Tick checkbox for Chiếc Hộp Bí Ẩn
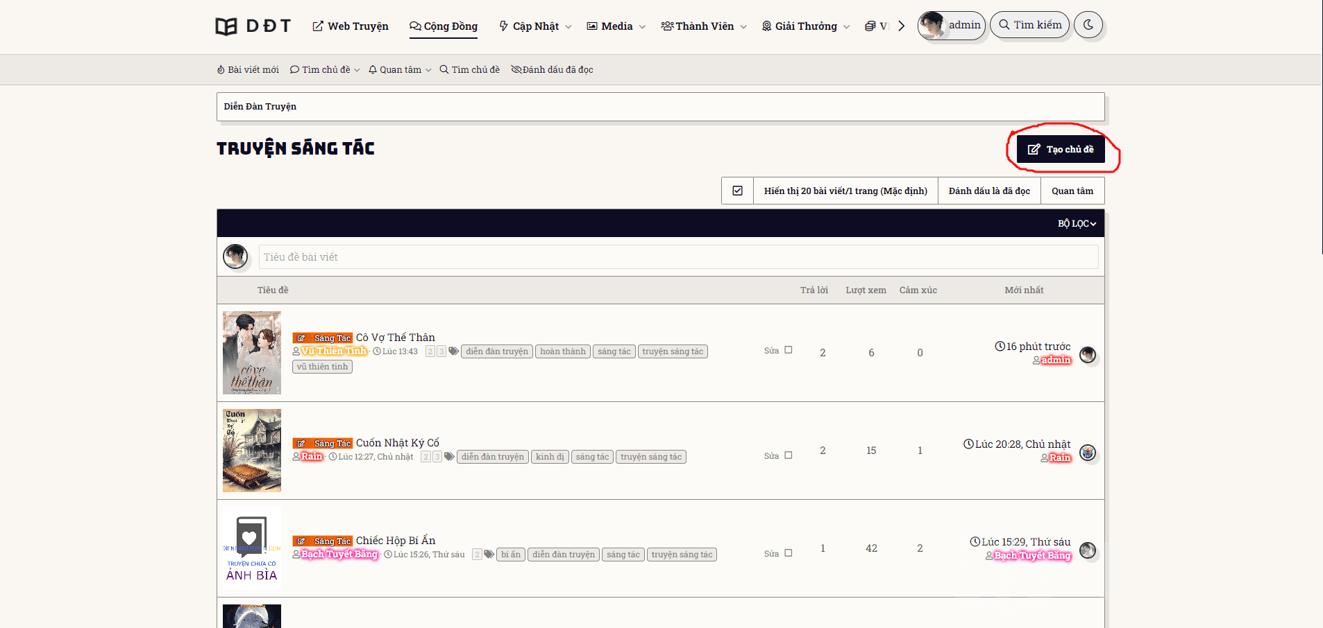This screenshot has width=1323, height=628. click(789, 553)
